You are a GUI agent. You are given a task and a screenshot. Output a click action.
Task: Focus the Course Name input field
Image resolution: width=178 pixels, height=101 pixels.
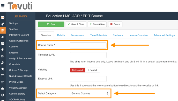tap(88, 45)
